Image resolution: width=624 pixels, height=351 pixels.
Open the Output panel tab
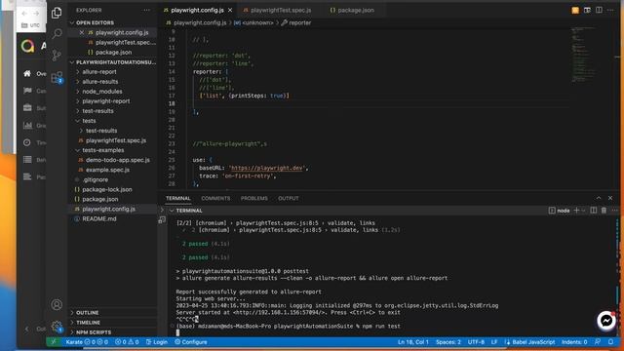coord(289,198)
